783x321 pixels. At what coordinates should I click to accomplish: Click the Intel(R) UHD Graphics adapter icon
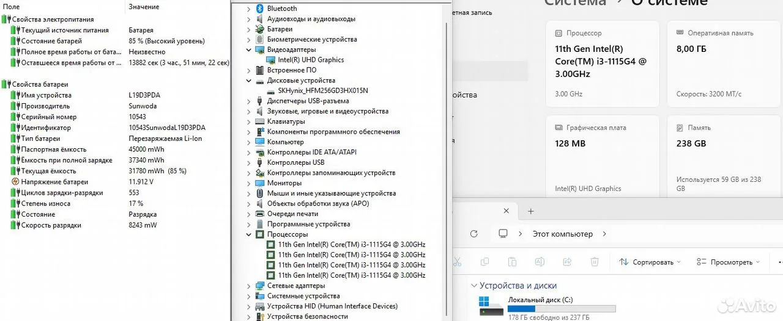coord(270,60)
